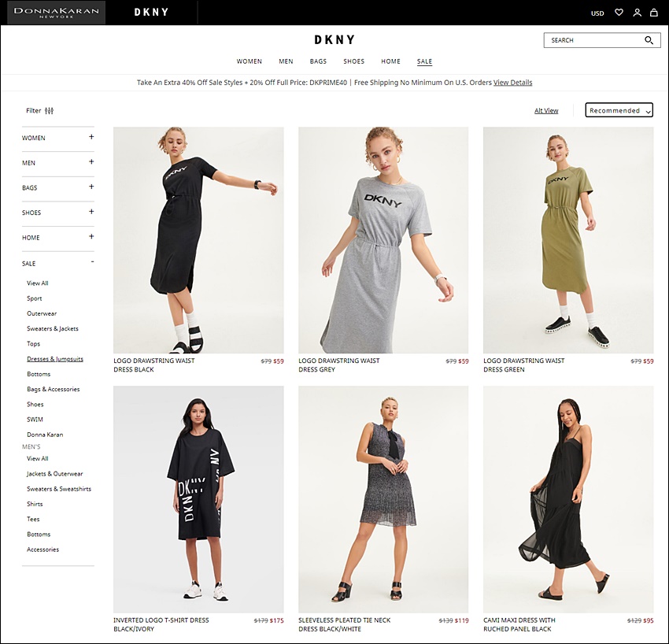Screen dimensions: 669x644
Task: Select Outerwear in the sale sidebar
Action: click(42, 313)
